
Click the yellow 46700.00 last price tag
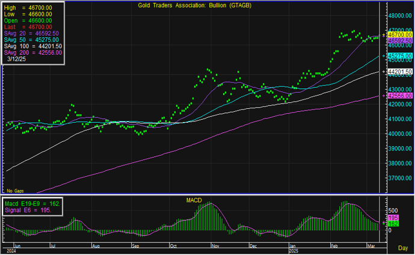pyautogui.click(x=398, y=35)
